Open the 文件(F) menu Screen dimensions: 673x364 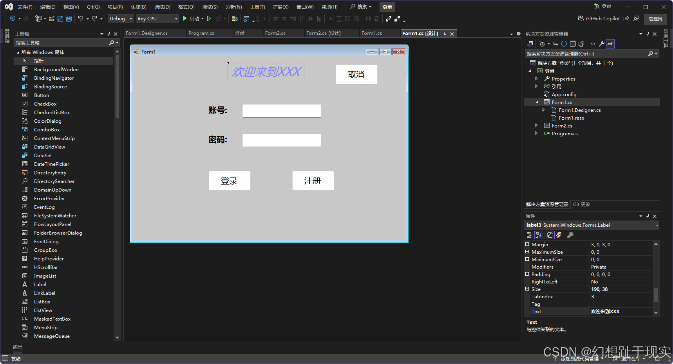coord(25,7)
